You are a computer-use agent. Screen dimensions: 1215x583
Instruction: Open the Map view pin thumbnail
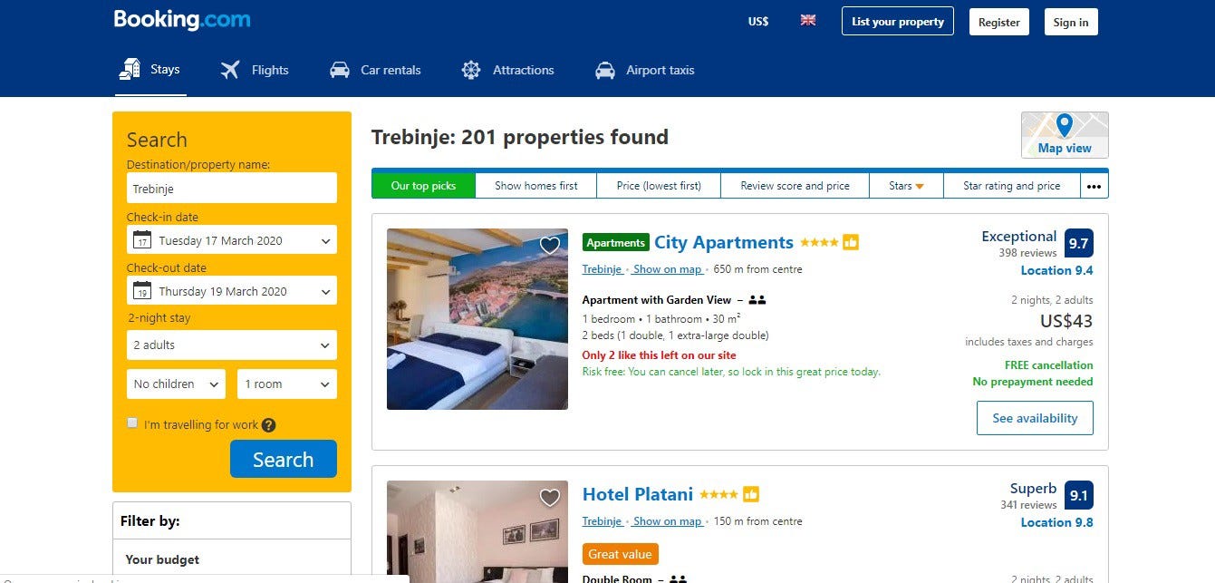[1065, 135]
